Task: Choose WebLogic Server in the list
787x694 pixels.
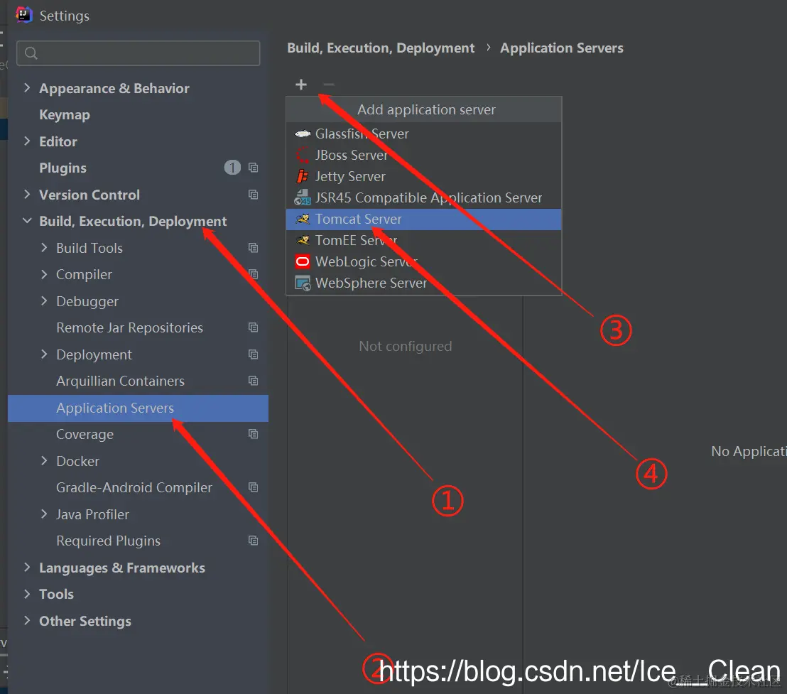Action: point(423,261)
